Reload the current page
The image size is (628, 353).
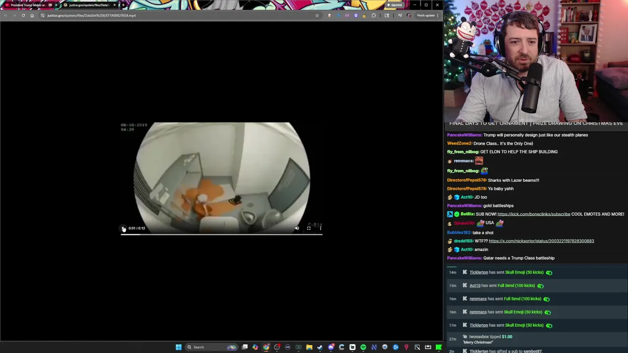23,15
